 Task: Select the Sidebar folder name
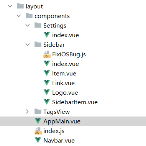[x=54, y=45]
